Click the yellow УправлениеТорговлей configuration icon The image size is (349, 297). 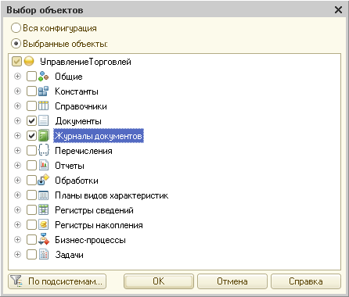[x=29, y=62]
